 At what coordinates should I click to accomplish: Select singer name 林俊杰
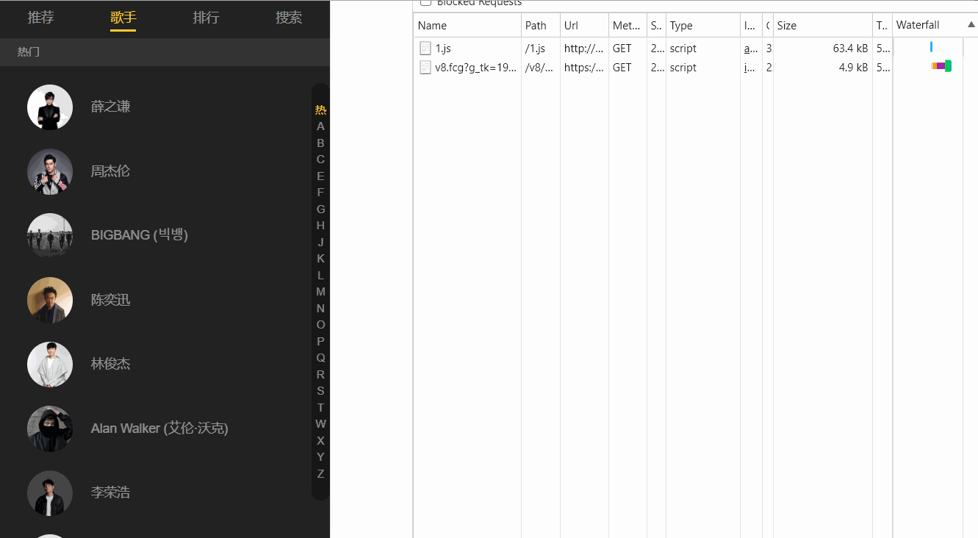(110, 364)
